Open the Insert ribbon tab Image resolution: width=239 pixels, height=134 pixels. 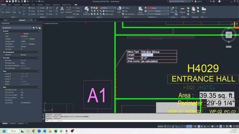[10, 4]
